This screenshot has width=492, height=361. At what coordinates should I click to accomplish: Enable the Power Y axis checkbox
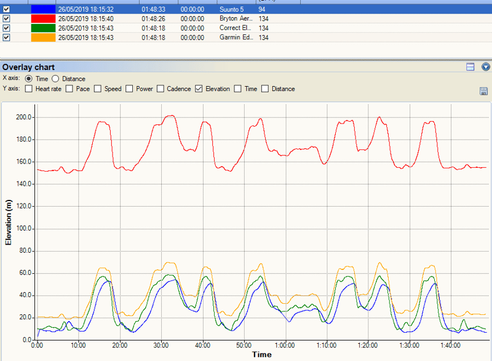coord(129,89)
